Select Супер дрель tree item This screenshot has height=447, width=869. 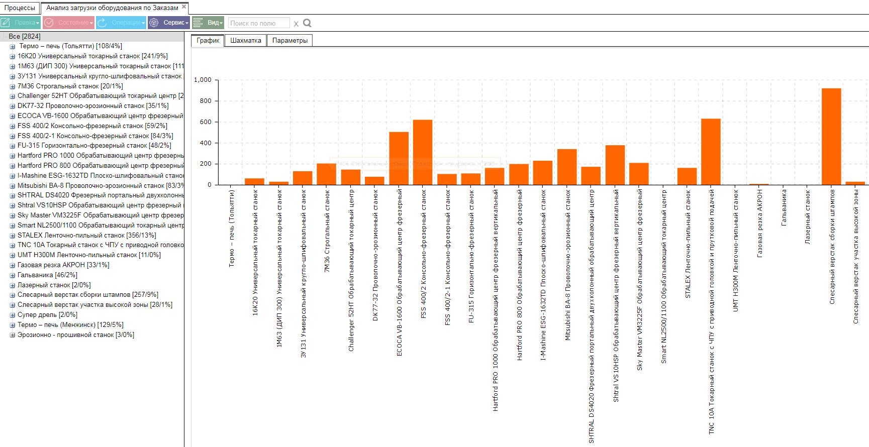tap(48, 315)
